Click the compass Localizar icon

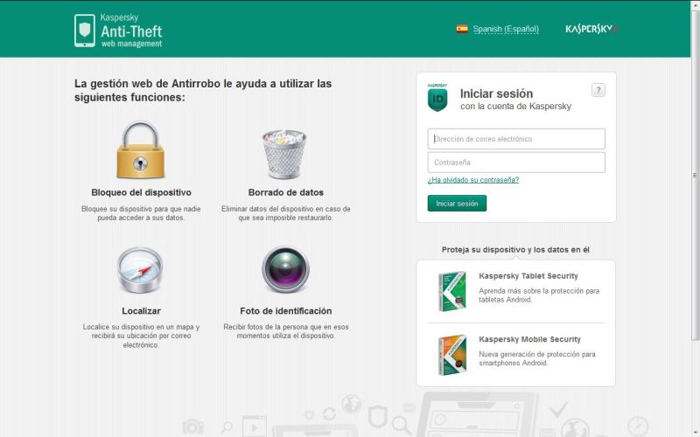(x=140, y=270)
